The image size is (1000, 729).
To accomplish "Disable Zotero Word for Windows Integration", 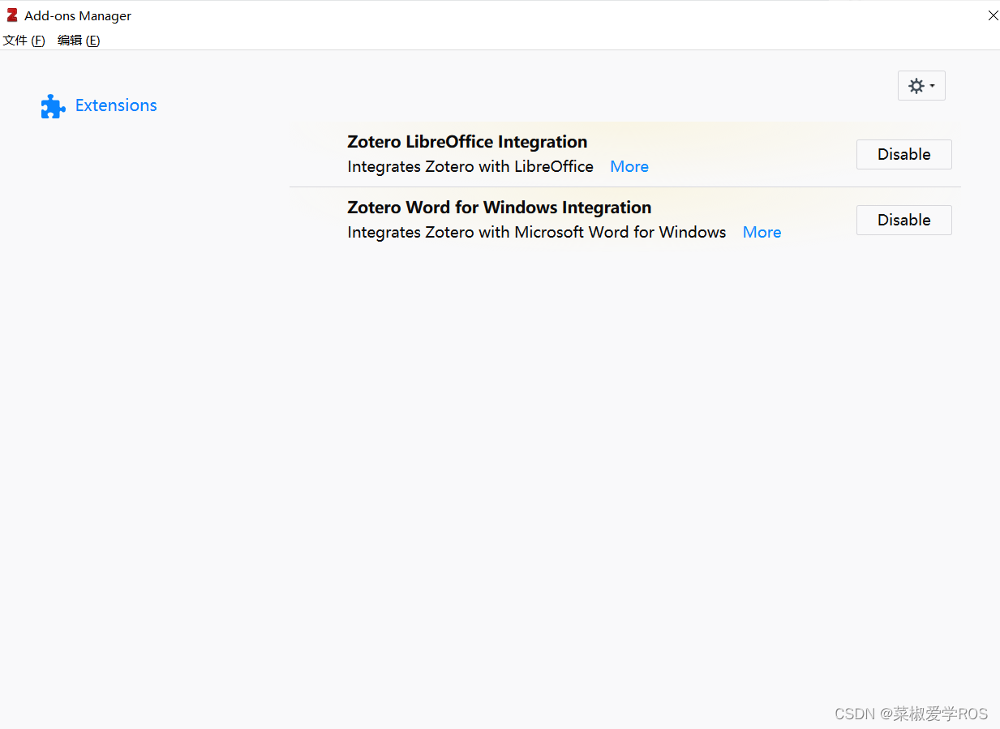I will point(903,220).
